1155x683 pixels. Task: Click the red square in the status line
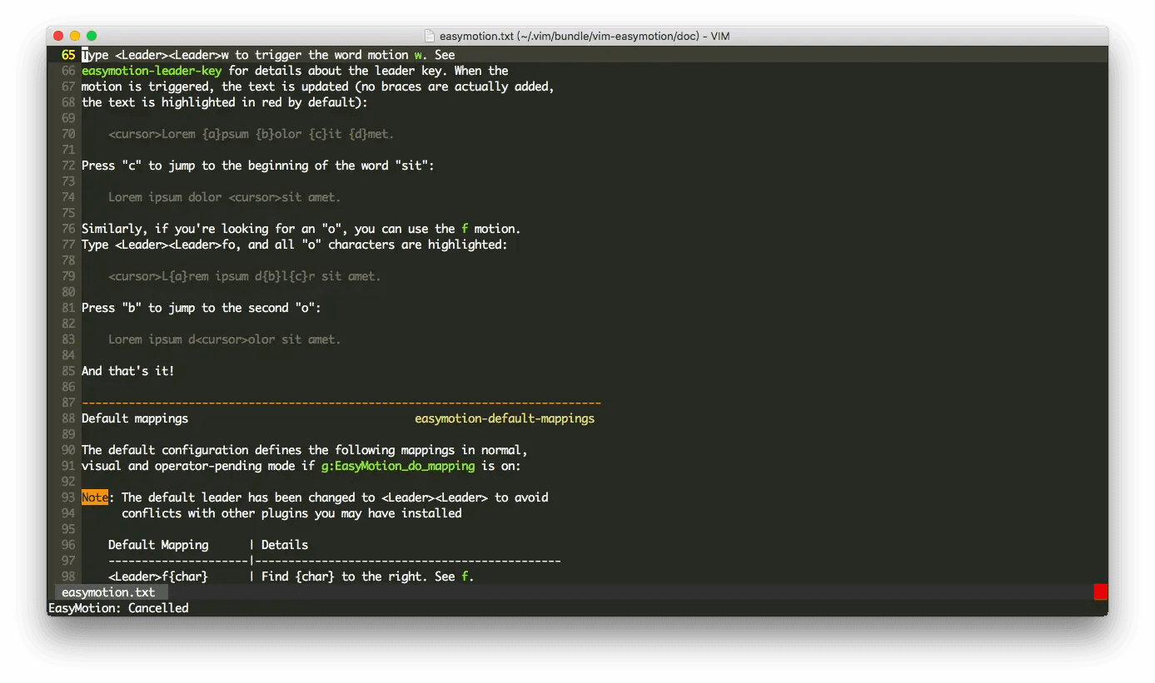(1100, 591)
